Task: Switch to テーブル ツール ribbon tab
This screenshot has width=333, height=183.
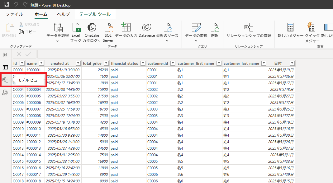Action: pyautogui.click(x=95, y=14)
